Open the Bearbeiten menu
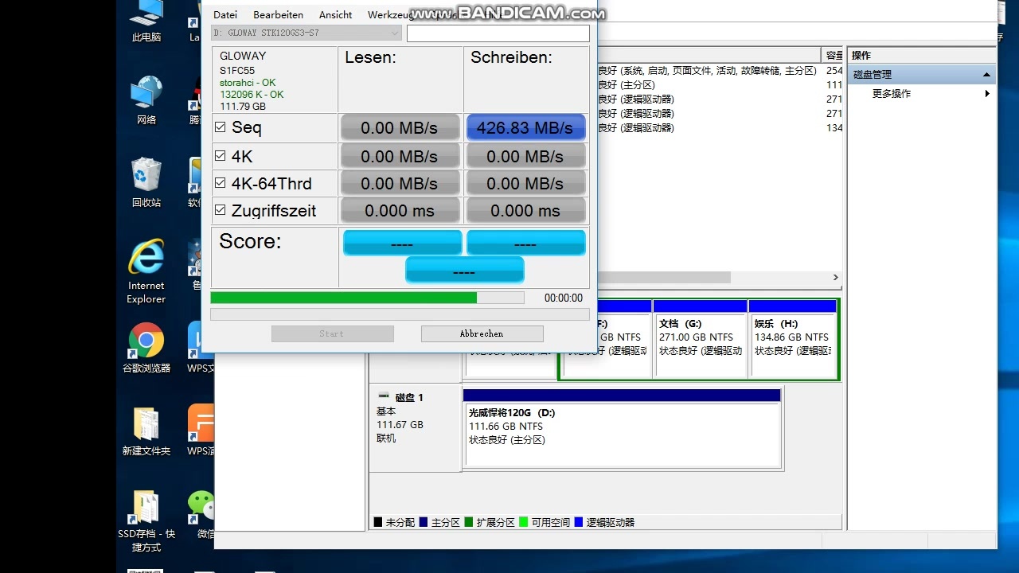 [278, 15]
